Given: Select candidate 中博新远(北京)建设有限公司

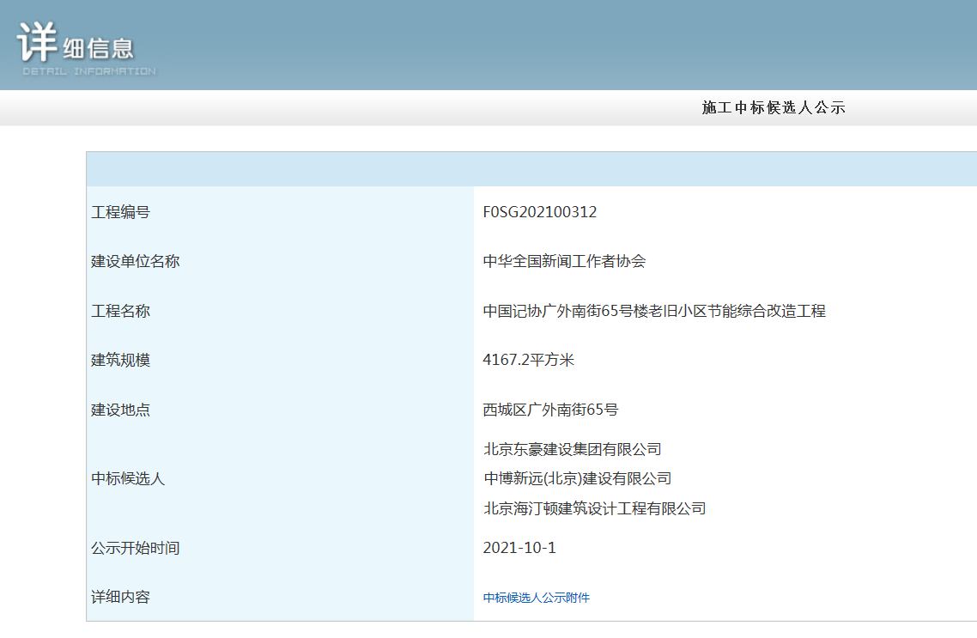Looking at the screenshot, I should coord(577,478).
